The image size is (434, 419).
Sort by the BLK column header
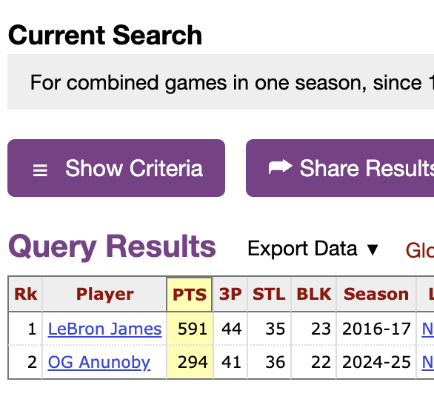click(313, 294)
